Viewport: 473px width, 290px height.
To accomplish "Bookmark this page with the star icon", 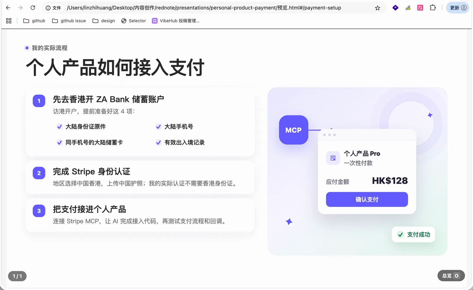I will coord(378,8).
